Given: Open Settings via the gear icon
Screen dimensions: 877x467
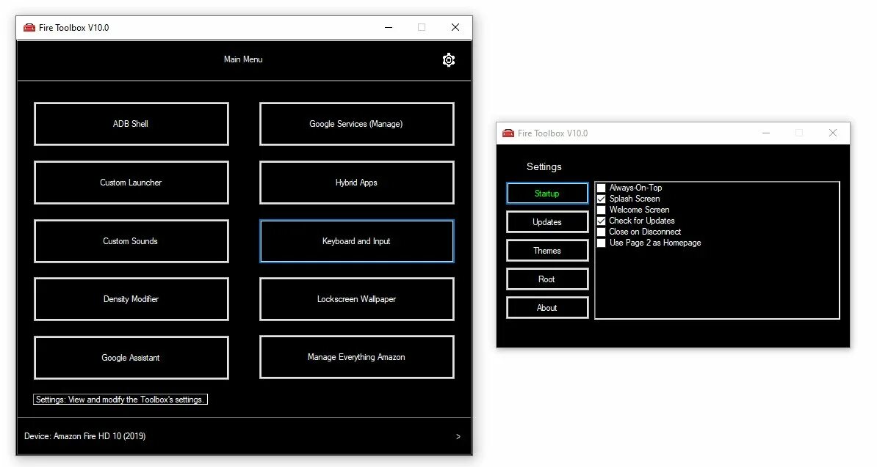Looking at the screenshot, I should (x=449, y=59).
